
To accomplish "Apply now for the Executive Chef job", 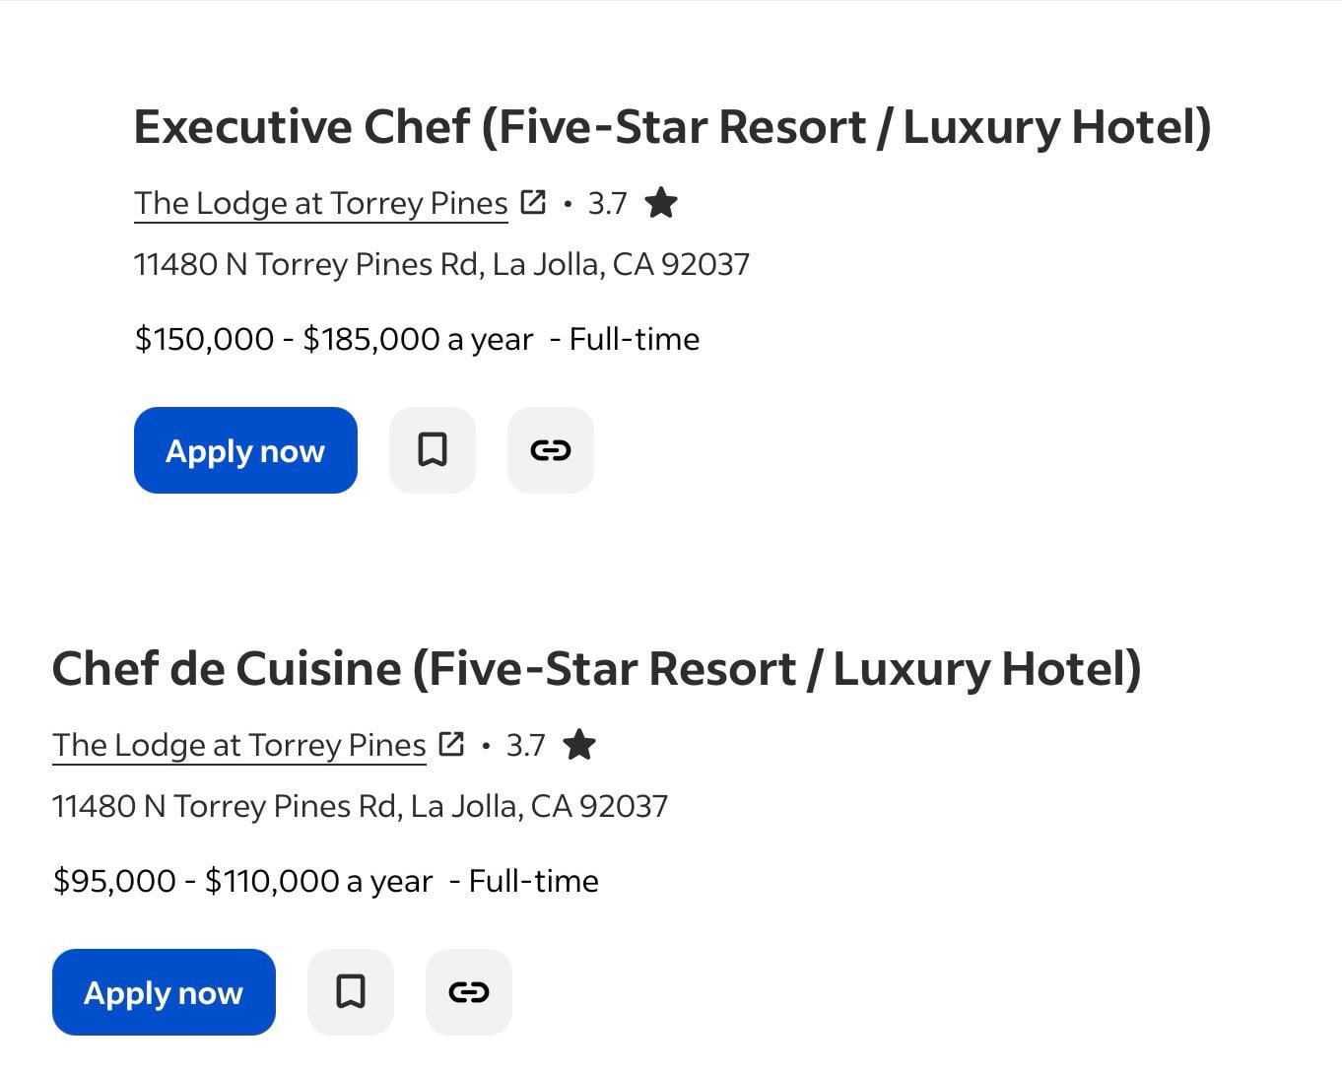I will point(245,450).
